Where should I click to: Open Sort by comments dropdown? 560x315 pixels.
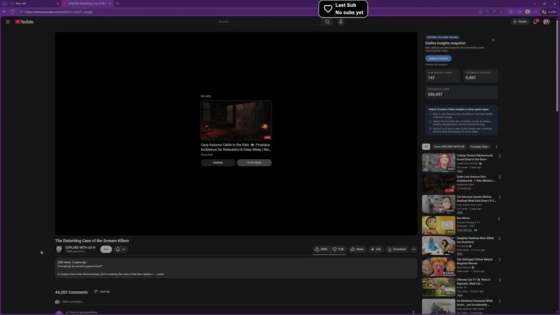point(102,292)
